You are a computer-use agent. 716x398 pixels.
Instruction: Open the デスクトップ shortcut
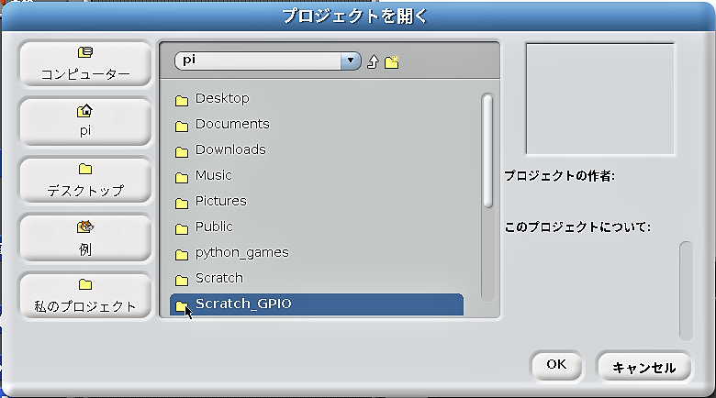click(x=85, y=180)
